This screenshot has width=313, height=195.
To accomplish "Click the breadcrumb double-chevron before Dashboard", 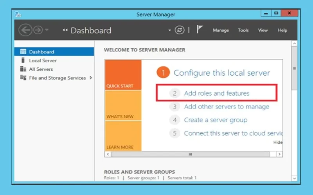I will point(65,30).
